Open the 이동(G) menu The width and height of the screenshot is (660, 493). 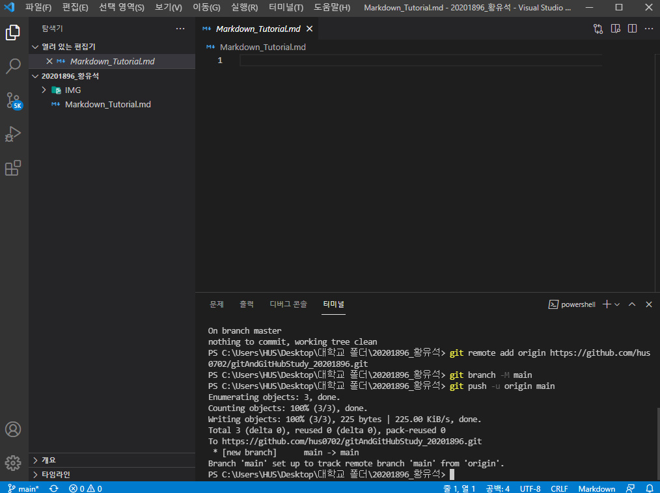[207, 8]
